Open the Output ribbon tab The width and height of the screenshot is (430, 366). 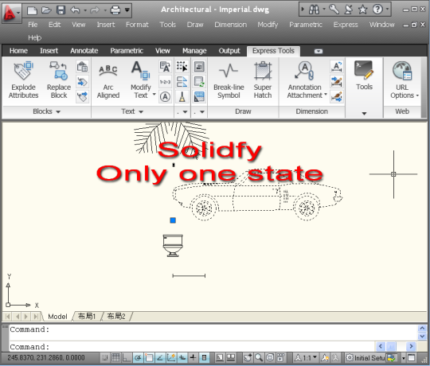tap(229, 51)
